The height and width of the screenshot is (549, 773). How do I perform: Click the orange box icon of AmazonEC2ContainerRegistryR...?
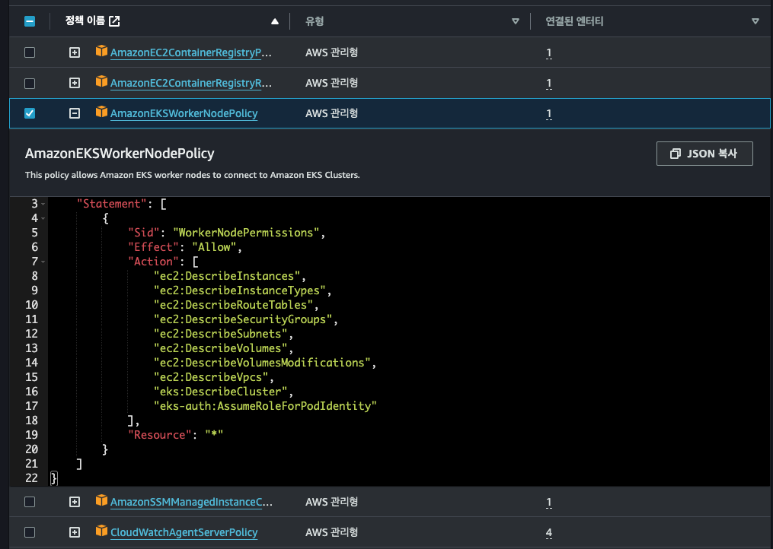click(101, 81)
